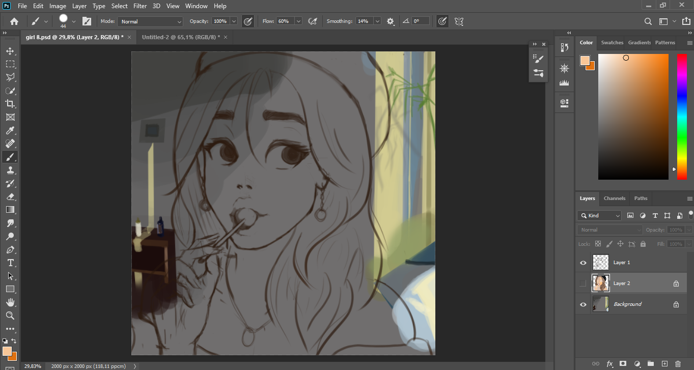This screenshot has width=694, height=370.
Task: Select the Crop tool
Action: [x=10, y=104]
